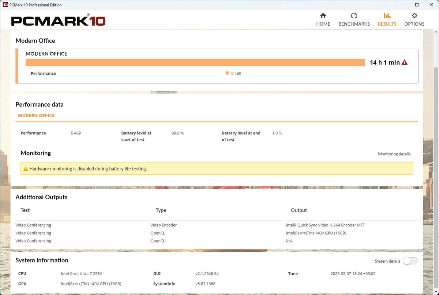Click Battery level at end value 1.0 %

277,133
